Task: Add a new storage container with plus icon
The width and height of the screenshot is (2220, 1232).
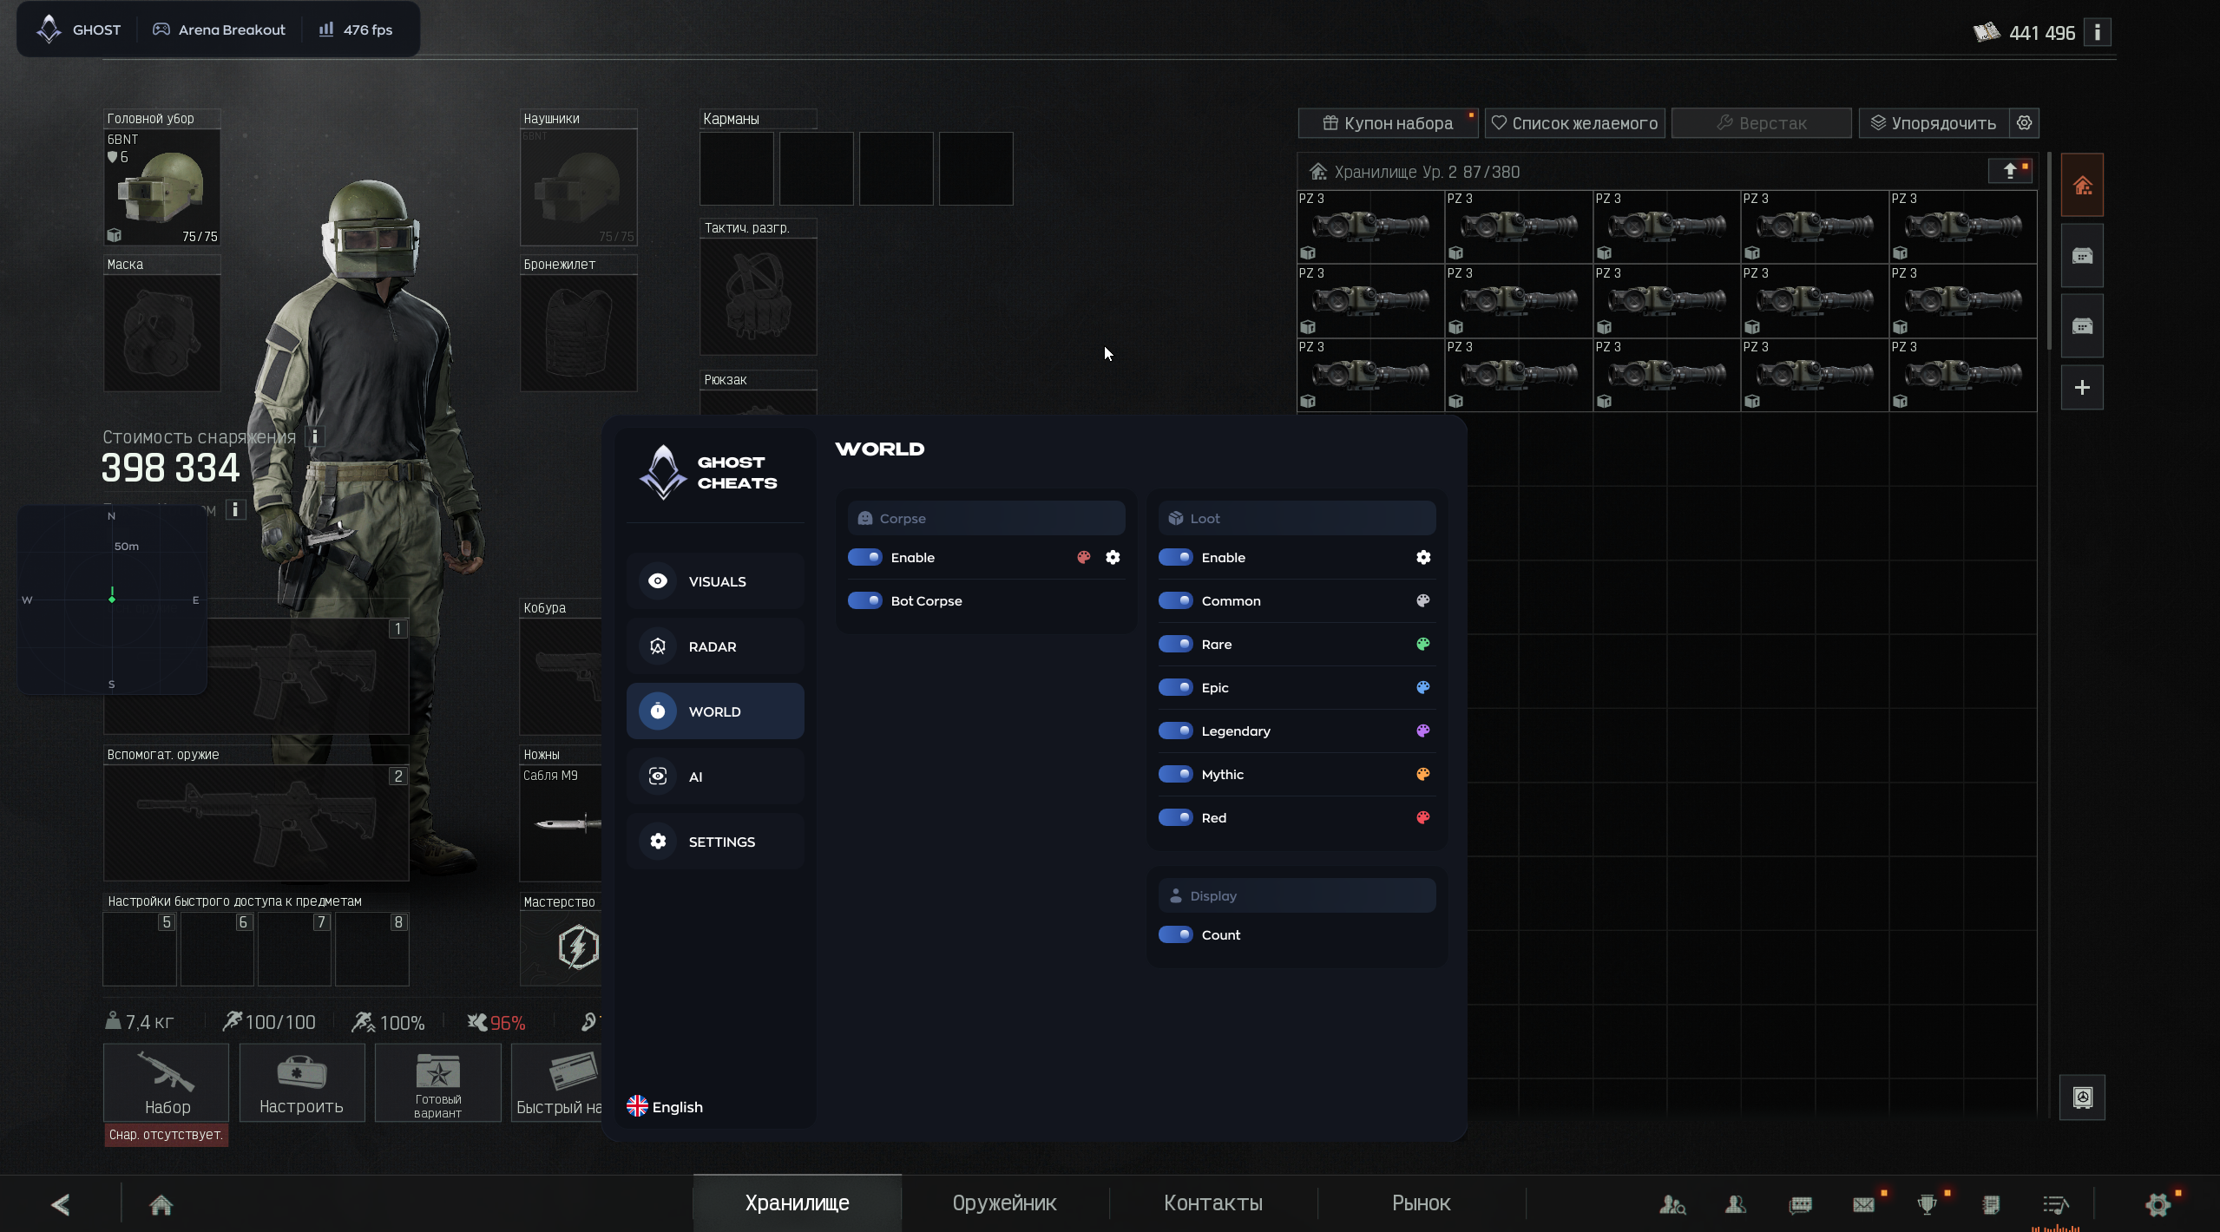Action: click(x=2082, y=388)
